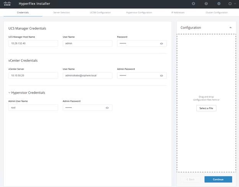Click the vCenter Server address field

pyautogui.click(x=33, y=75)
